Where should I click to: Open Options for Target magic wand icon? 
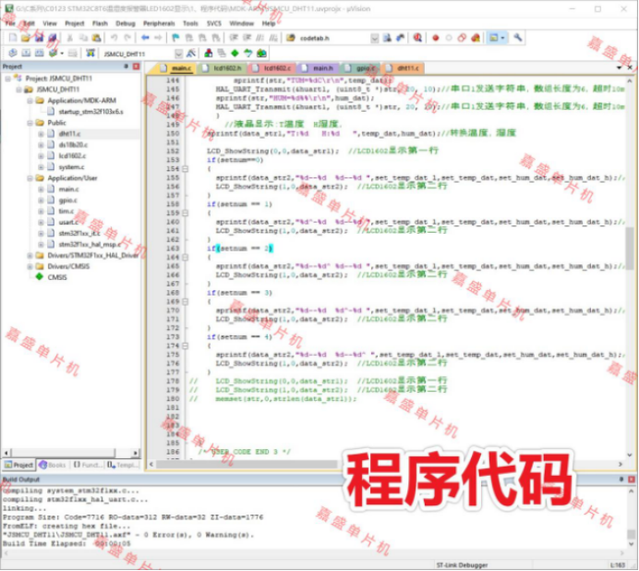click(x=191, y=53)
